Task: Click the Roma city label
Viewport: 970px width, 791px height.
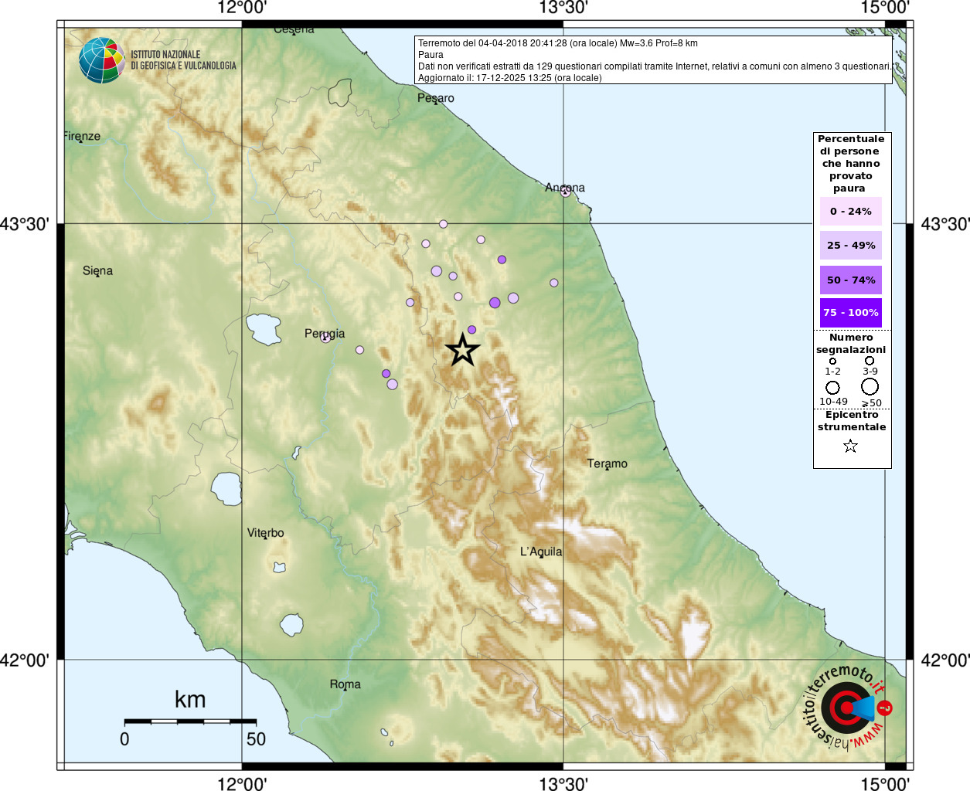Action: [345, 684]
